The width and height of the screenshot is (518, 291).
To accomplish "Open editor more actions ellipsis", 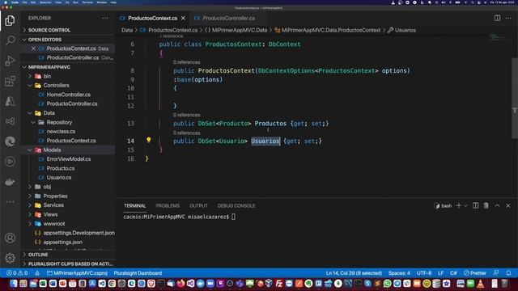I will [x=508, y=18].
